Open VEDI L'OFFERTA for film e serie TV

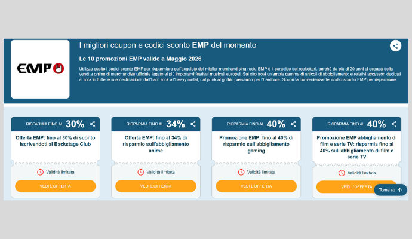pos(346,187)
